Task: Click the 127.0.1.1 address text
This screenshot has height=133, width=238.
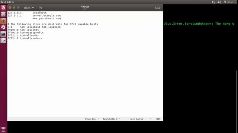Action: (x=15, y=16)
